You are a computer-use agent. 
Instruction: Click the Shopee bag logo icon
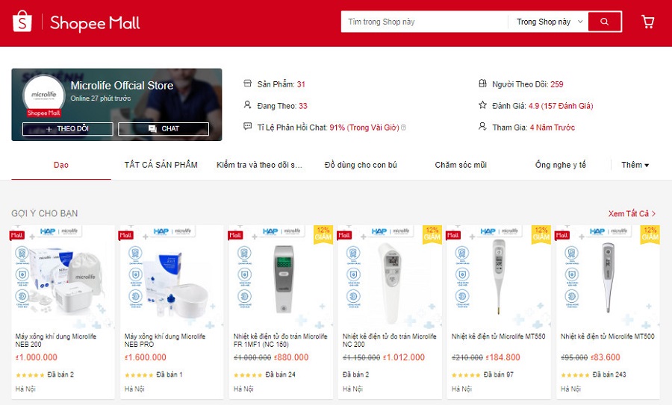tap(22, 22)
